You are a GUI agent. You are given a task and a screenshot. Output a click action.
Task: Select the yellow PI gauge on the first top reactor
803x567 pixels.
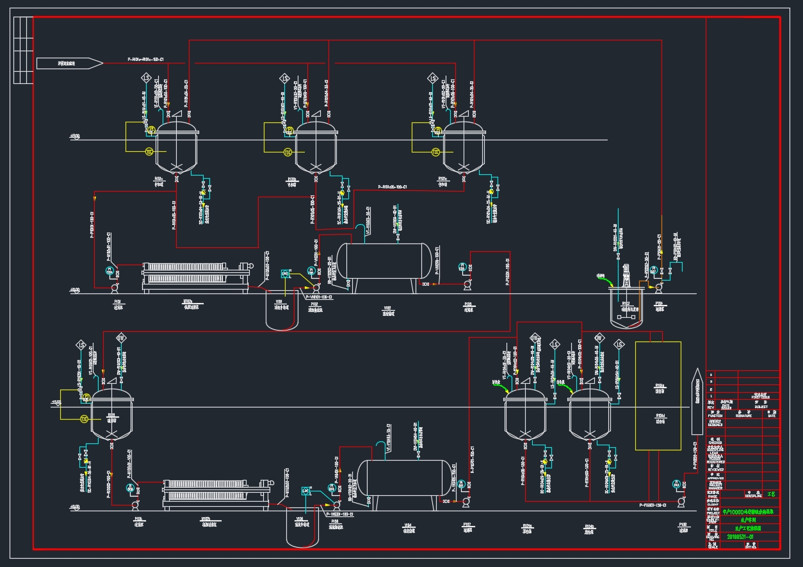coord(151,130)
